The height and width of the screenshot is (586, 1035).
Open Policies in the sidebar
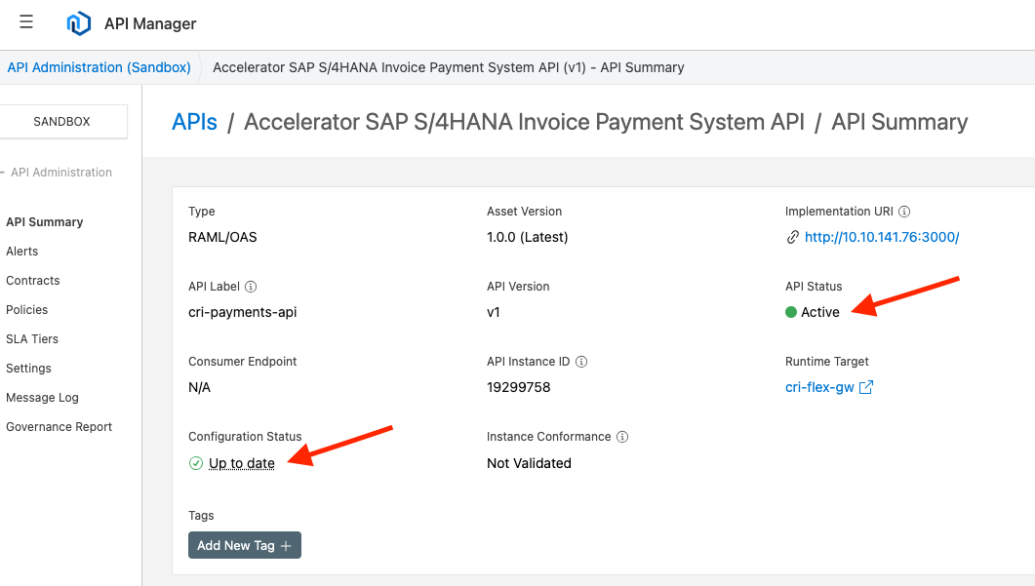[x=27, y=310]
